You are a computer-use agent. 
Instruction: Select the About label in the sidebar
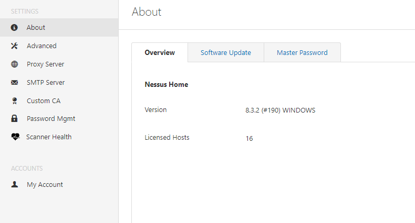pos(36,28)
